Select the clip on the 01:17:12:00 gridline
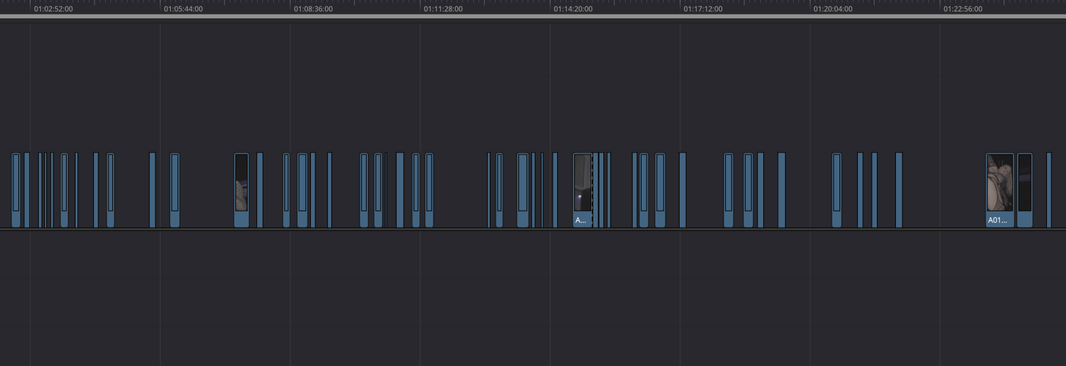Viewport: 1066px width, 366px height. [683, 190]
